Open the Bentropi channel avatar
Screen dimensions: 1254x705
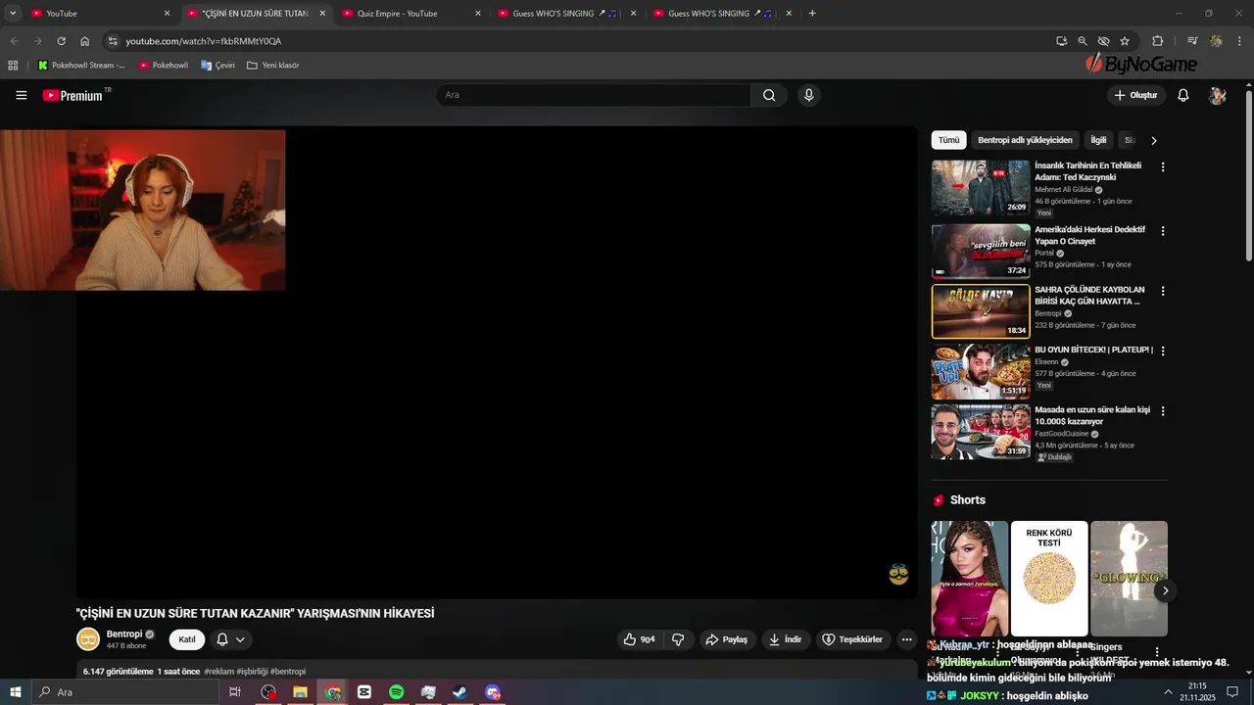(x=88, y=639)
